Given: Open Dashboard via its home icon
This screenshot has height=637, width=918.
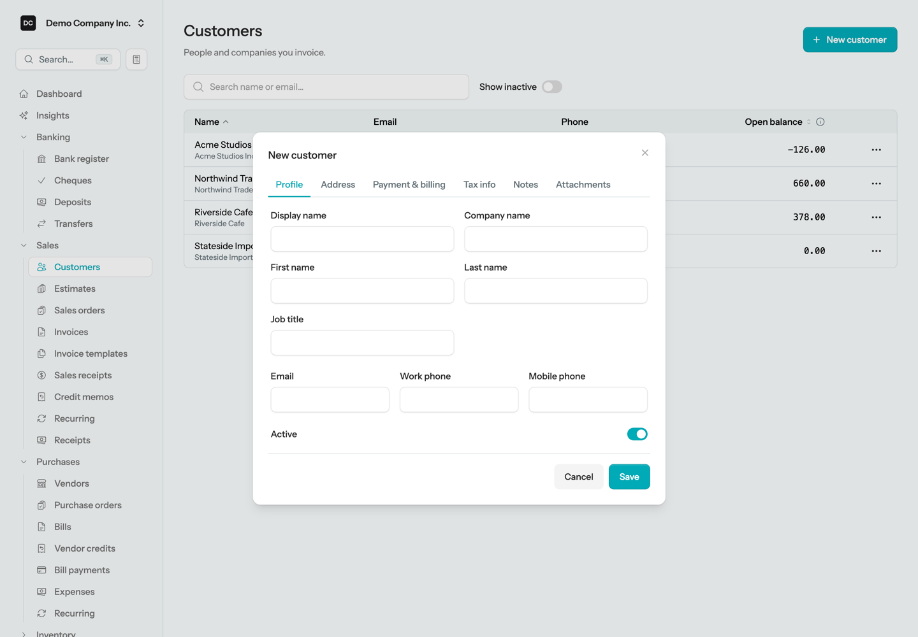Looking at the screenshot, I should pos(24,94).
